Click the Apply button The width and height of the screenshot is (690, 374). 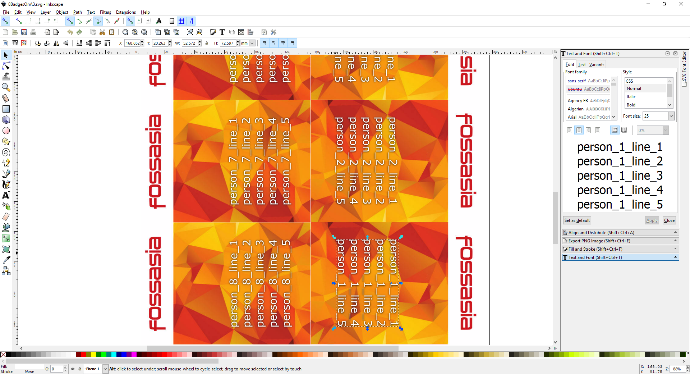pyautogui.click(x=652, y=220)
